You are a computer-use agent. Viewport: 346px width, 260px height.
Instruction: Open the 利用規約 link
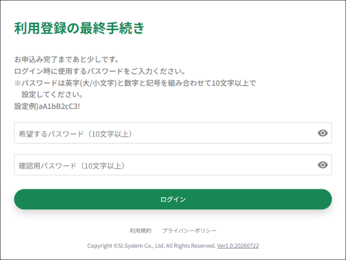click(x=140, y=231)
